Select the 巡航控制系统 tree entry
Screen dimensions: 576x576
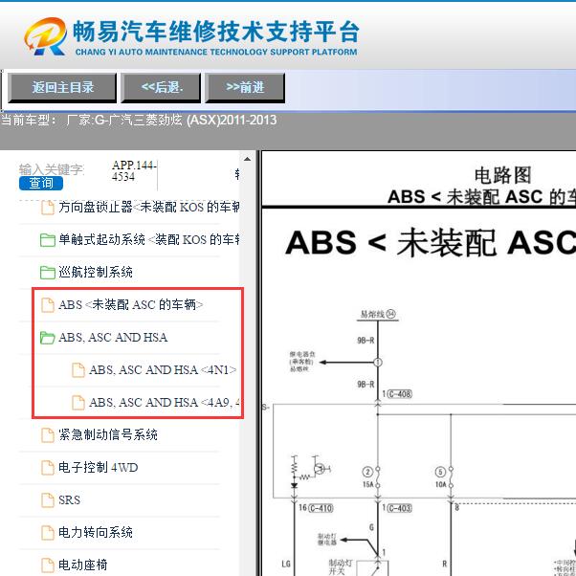coord(96,272)
